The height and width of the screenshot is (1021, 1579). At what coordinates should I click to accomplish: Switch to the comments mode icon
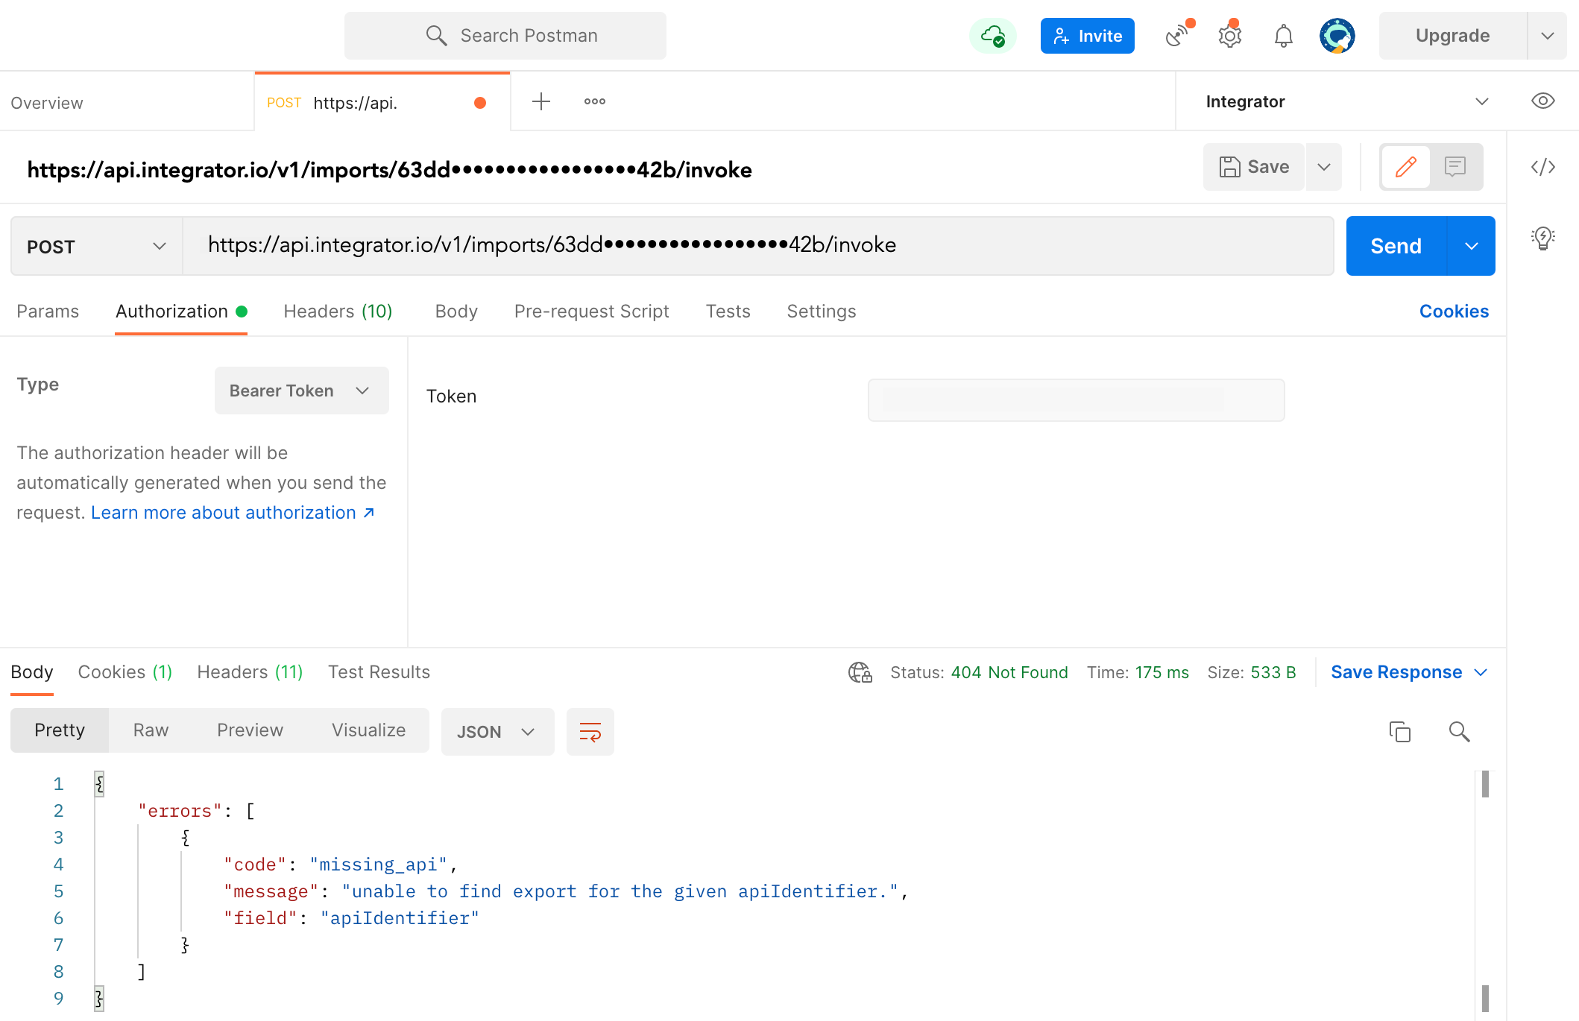(x=1455, y=167)
